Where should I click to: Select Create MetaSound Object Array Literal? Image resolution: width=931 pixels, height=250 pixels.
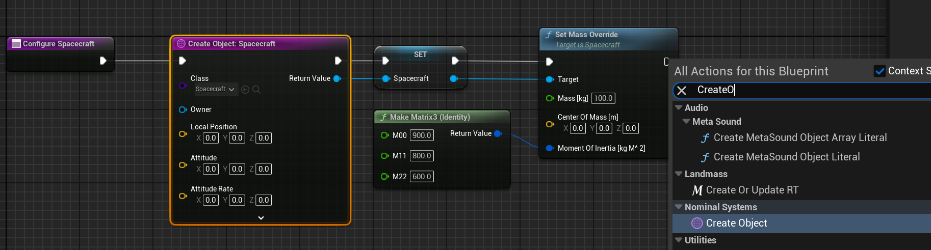pyautogui.click(x=799, y=137)
